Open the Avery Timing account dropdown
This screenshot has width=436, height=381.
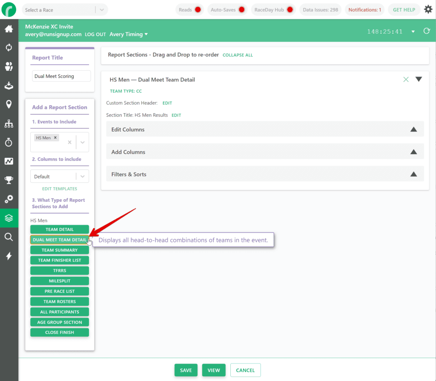[x=129, y=34]
